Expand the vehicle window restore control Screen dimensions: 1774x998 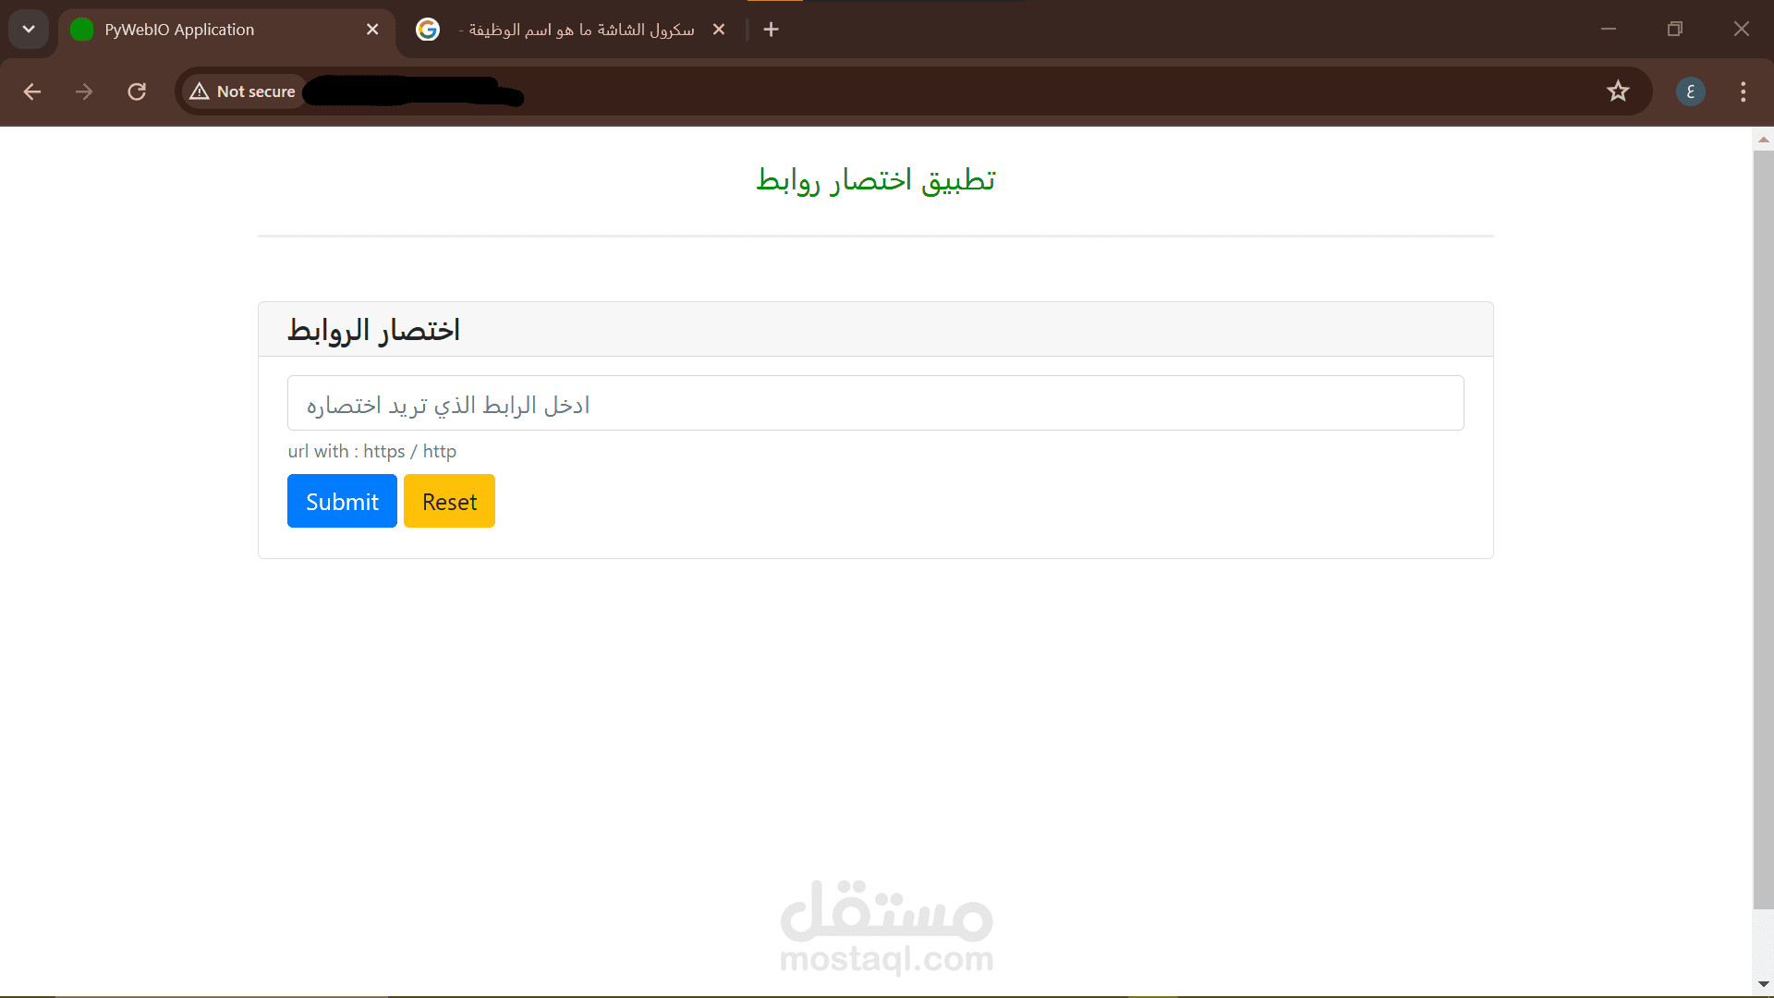click(x=1675, y=29)
